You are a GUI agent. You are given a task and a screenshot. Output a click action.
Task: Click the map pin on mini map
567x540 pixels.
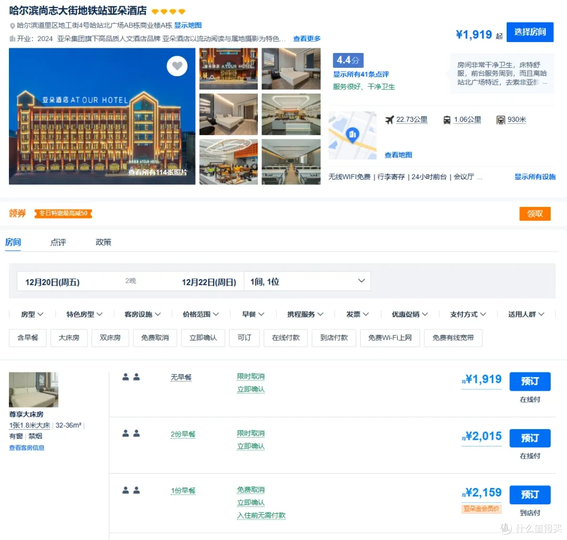tap(352, 134)
